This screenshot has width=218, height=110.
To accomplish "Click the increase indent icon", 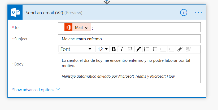I will (172, 49).
